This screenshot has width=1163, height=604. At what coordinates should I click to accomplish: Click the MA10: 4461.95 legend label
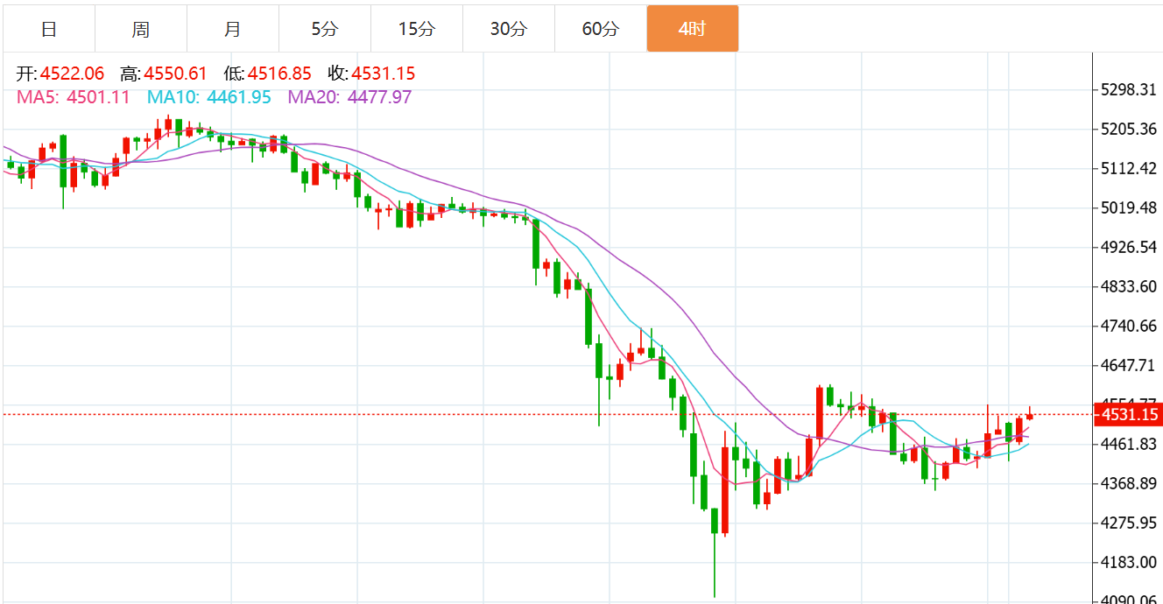209,97
